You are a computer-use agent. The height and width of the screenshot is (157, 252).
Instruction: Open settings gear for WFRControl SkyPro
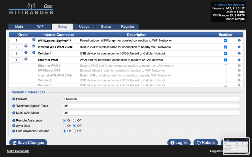point(239,40)
